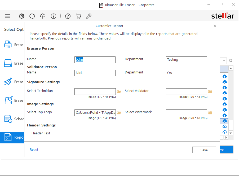Browse for the validator signature image
Image resolution: width=239 pixels, height=176 pixels.
210,91
